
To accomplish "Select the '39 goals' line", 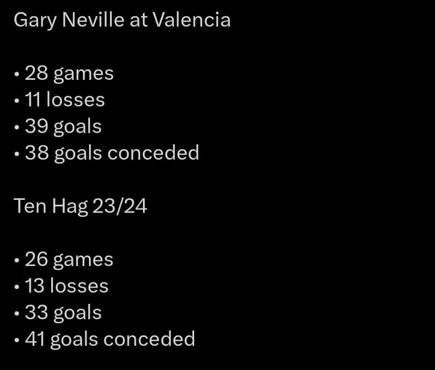I will coord(63,127).
